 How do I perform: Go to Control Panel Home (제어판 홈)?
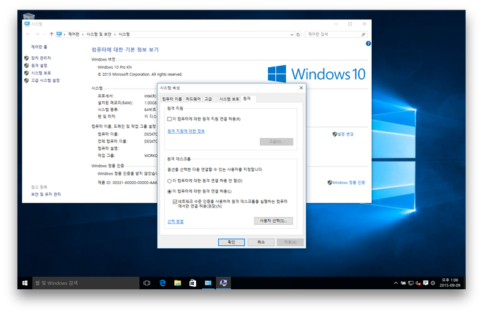click(x=39, y=47)
